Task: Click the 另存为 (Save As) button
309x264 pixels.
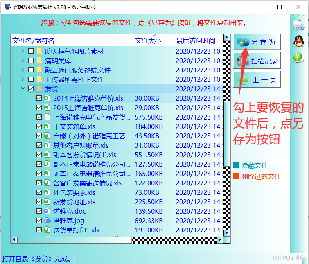Action: pos(257,42)
